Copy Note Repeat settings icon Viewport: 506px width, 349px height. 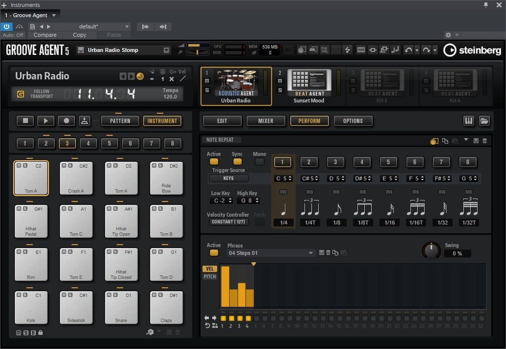pyautogui.click(x=445, y=141)
